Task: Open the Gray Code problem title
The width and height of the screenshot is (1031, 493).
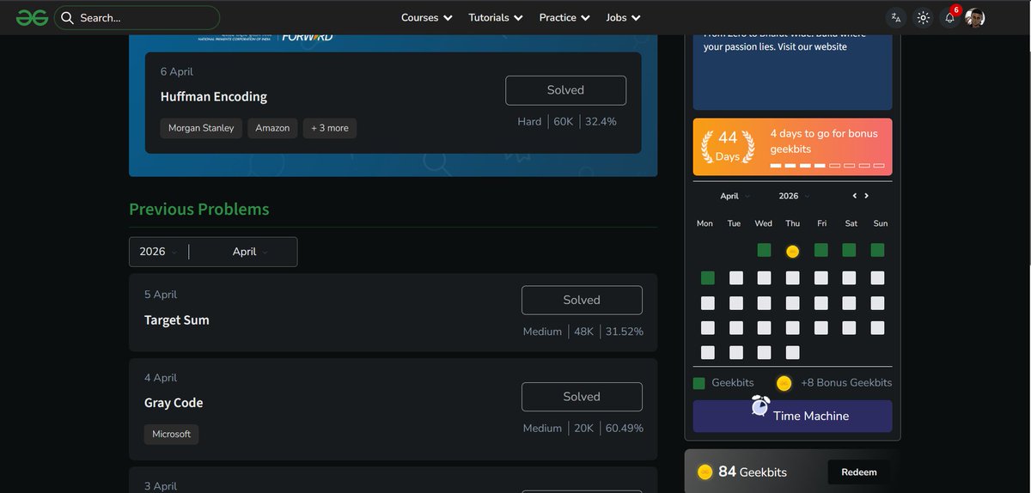Action: coord(174,403)
